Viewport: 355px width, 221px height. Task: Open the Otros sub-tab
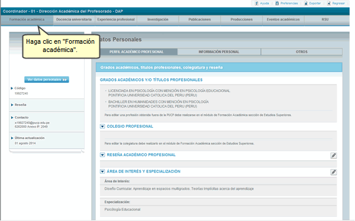[302, 52]
